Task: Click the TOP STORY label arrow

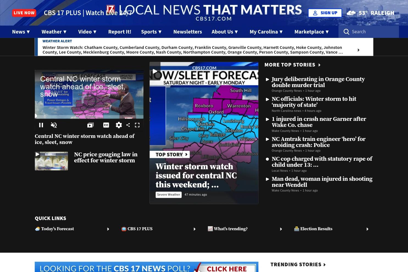Action: click(x=186, y=154)
